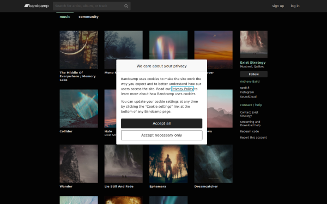The width and height of the screenshot is (327, 204).
Task: Switch to the community tab
Action: tap(88, 17)
